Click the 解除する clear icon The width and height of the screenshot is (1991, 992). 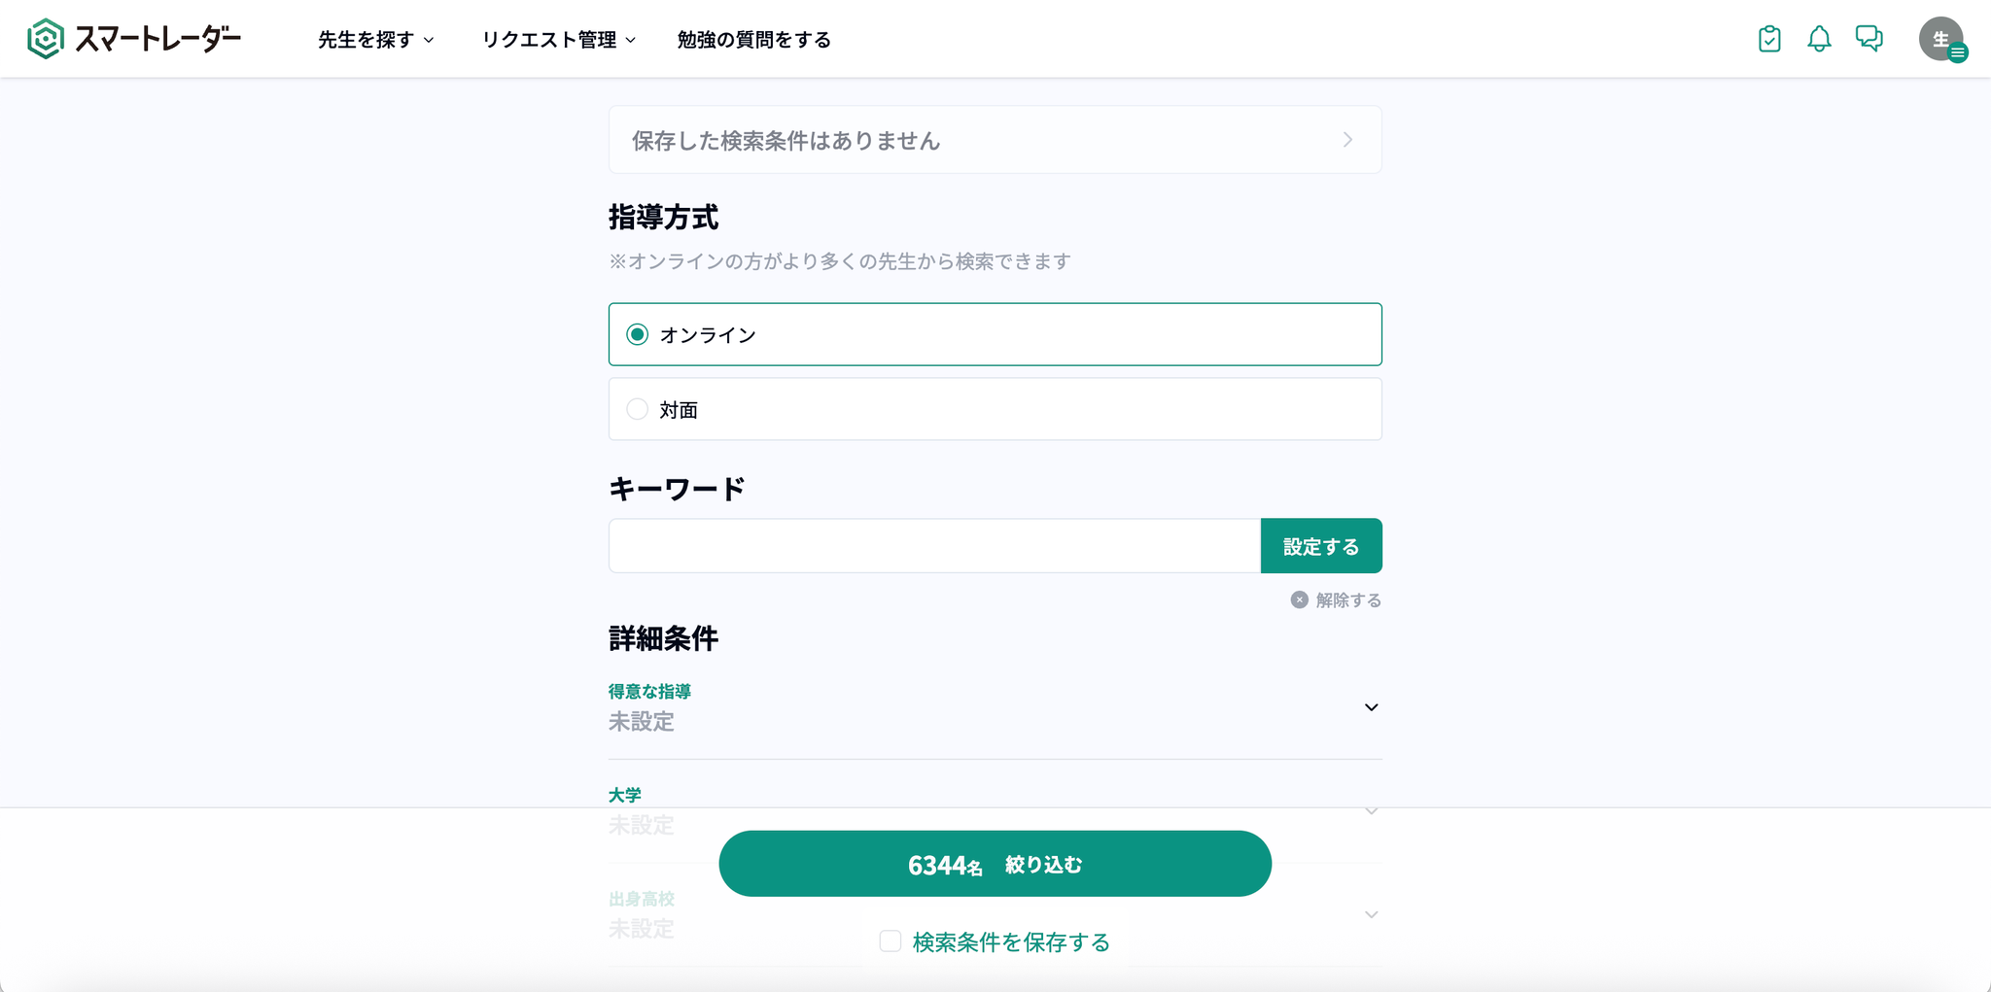(1299, 599)
